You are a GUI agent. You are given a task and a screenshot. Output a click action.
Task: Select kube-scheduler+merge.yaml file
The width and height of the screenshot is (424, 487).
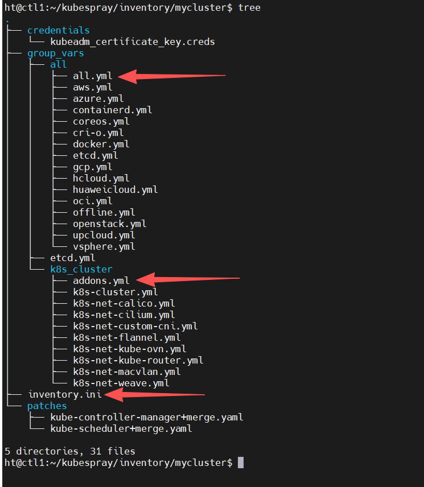121,428
